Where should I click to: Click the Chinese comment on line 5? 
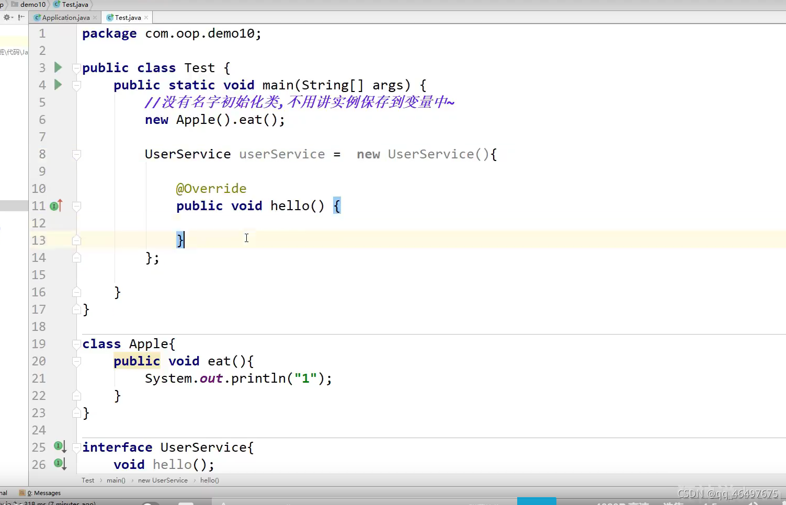(x=300, y=102)
